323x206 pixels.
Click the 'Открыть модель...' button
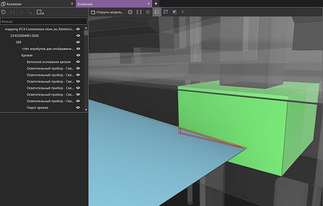click(x=107, y=12)
